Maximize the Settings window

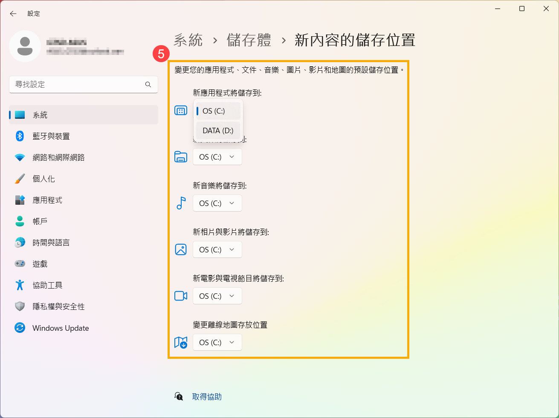tap(522, 9)
